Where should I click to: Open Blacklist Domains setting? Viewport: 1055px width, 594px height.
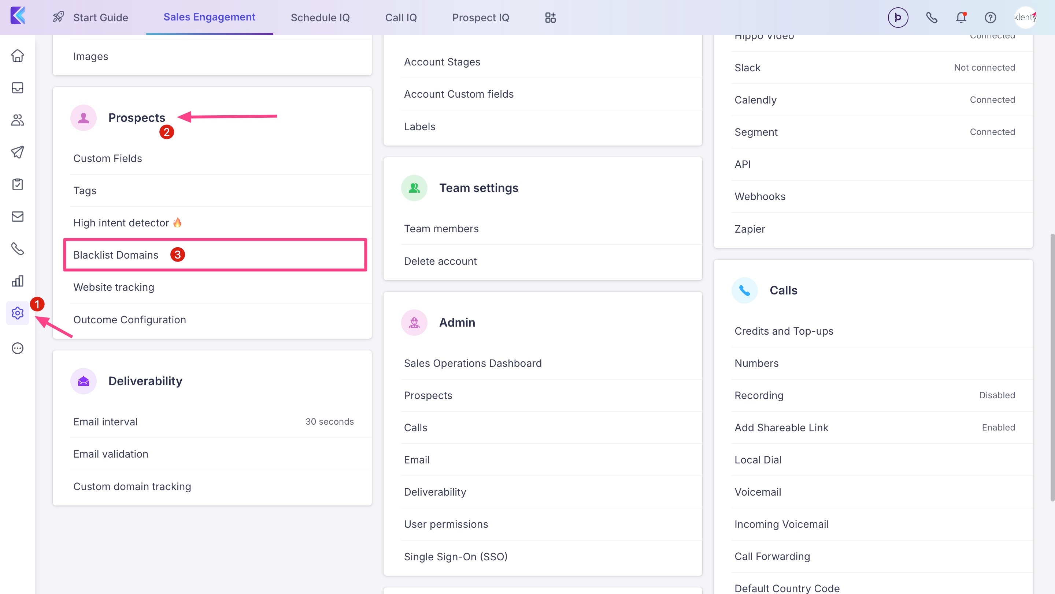pos(116,255)
